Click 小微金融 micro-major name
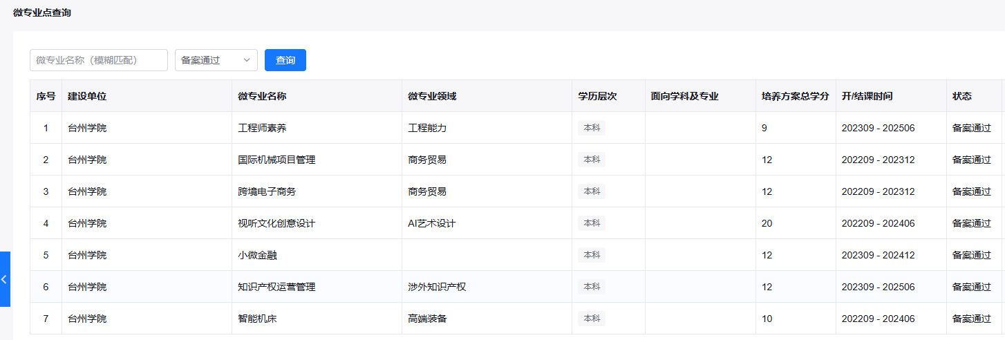Viewport: 1005px width, 340px height. coord(257,255)
